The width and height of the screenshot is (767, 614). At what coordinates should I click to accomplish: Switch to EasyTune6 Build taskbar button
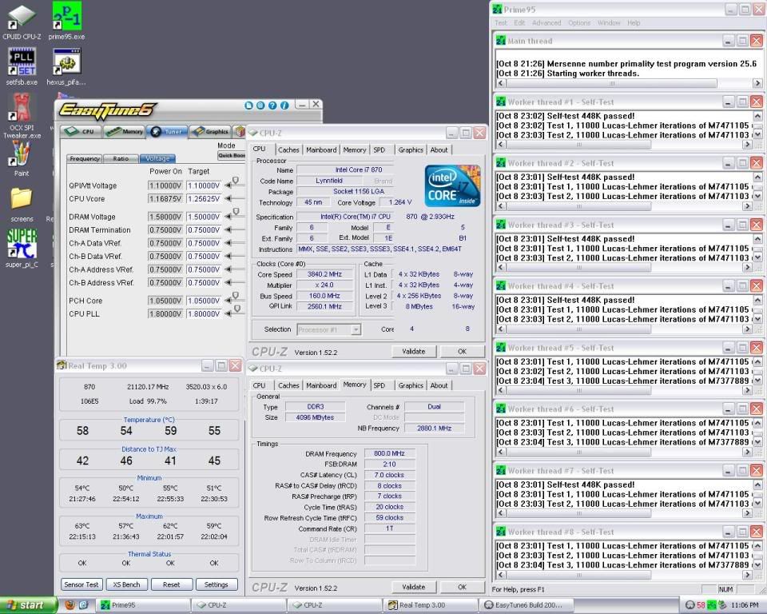point(527,605)
